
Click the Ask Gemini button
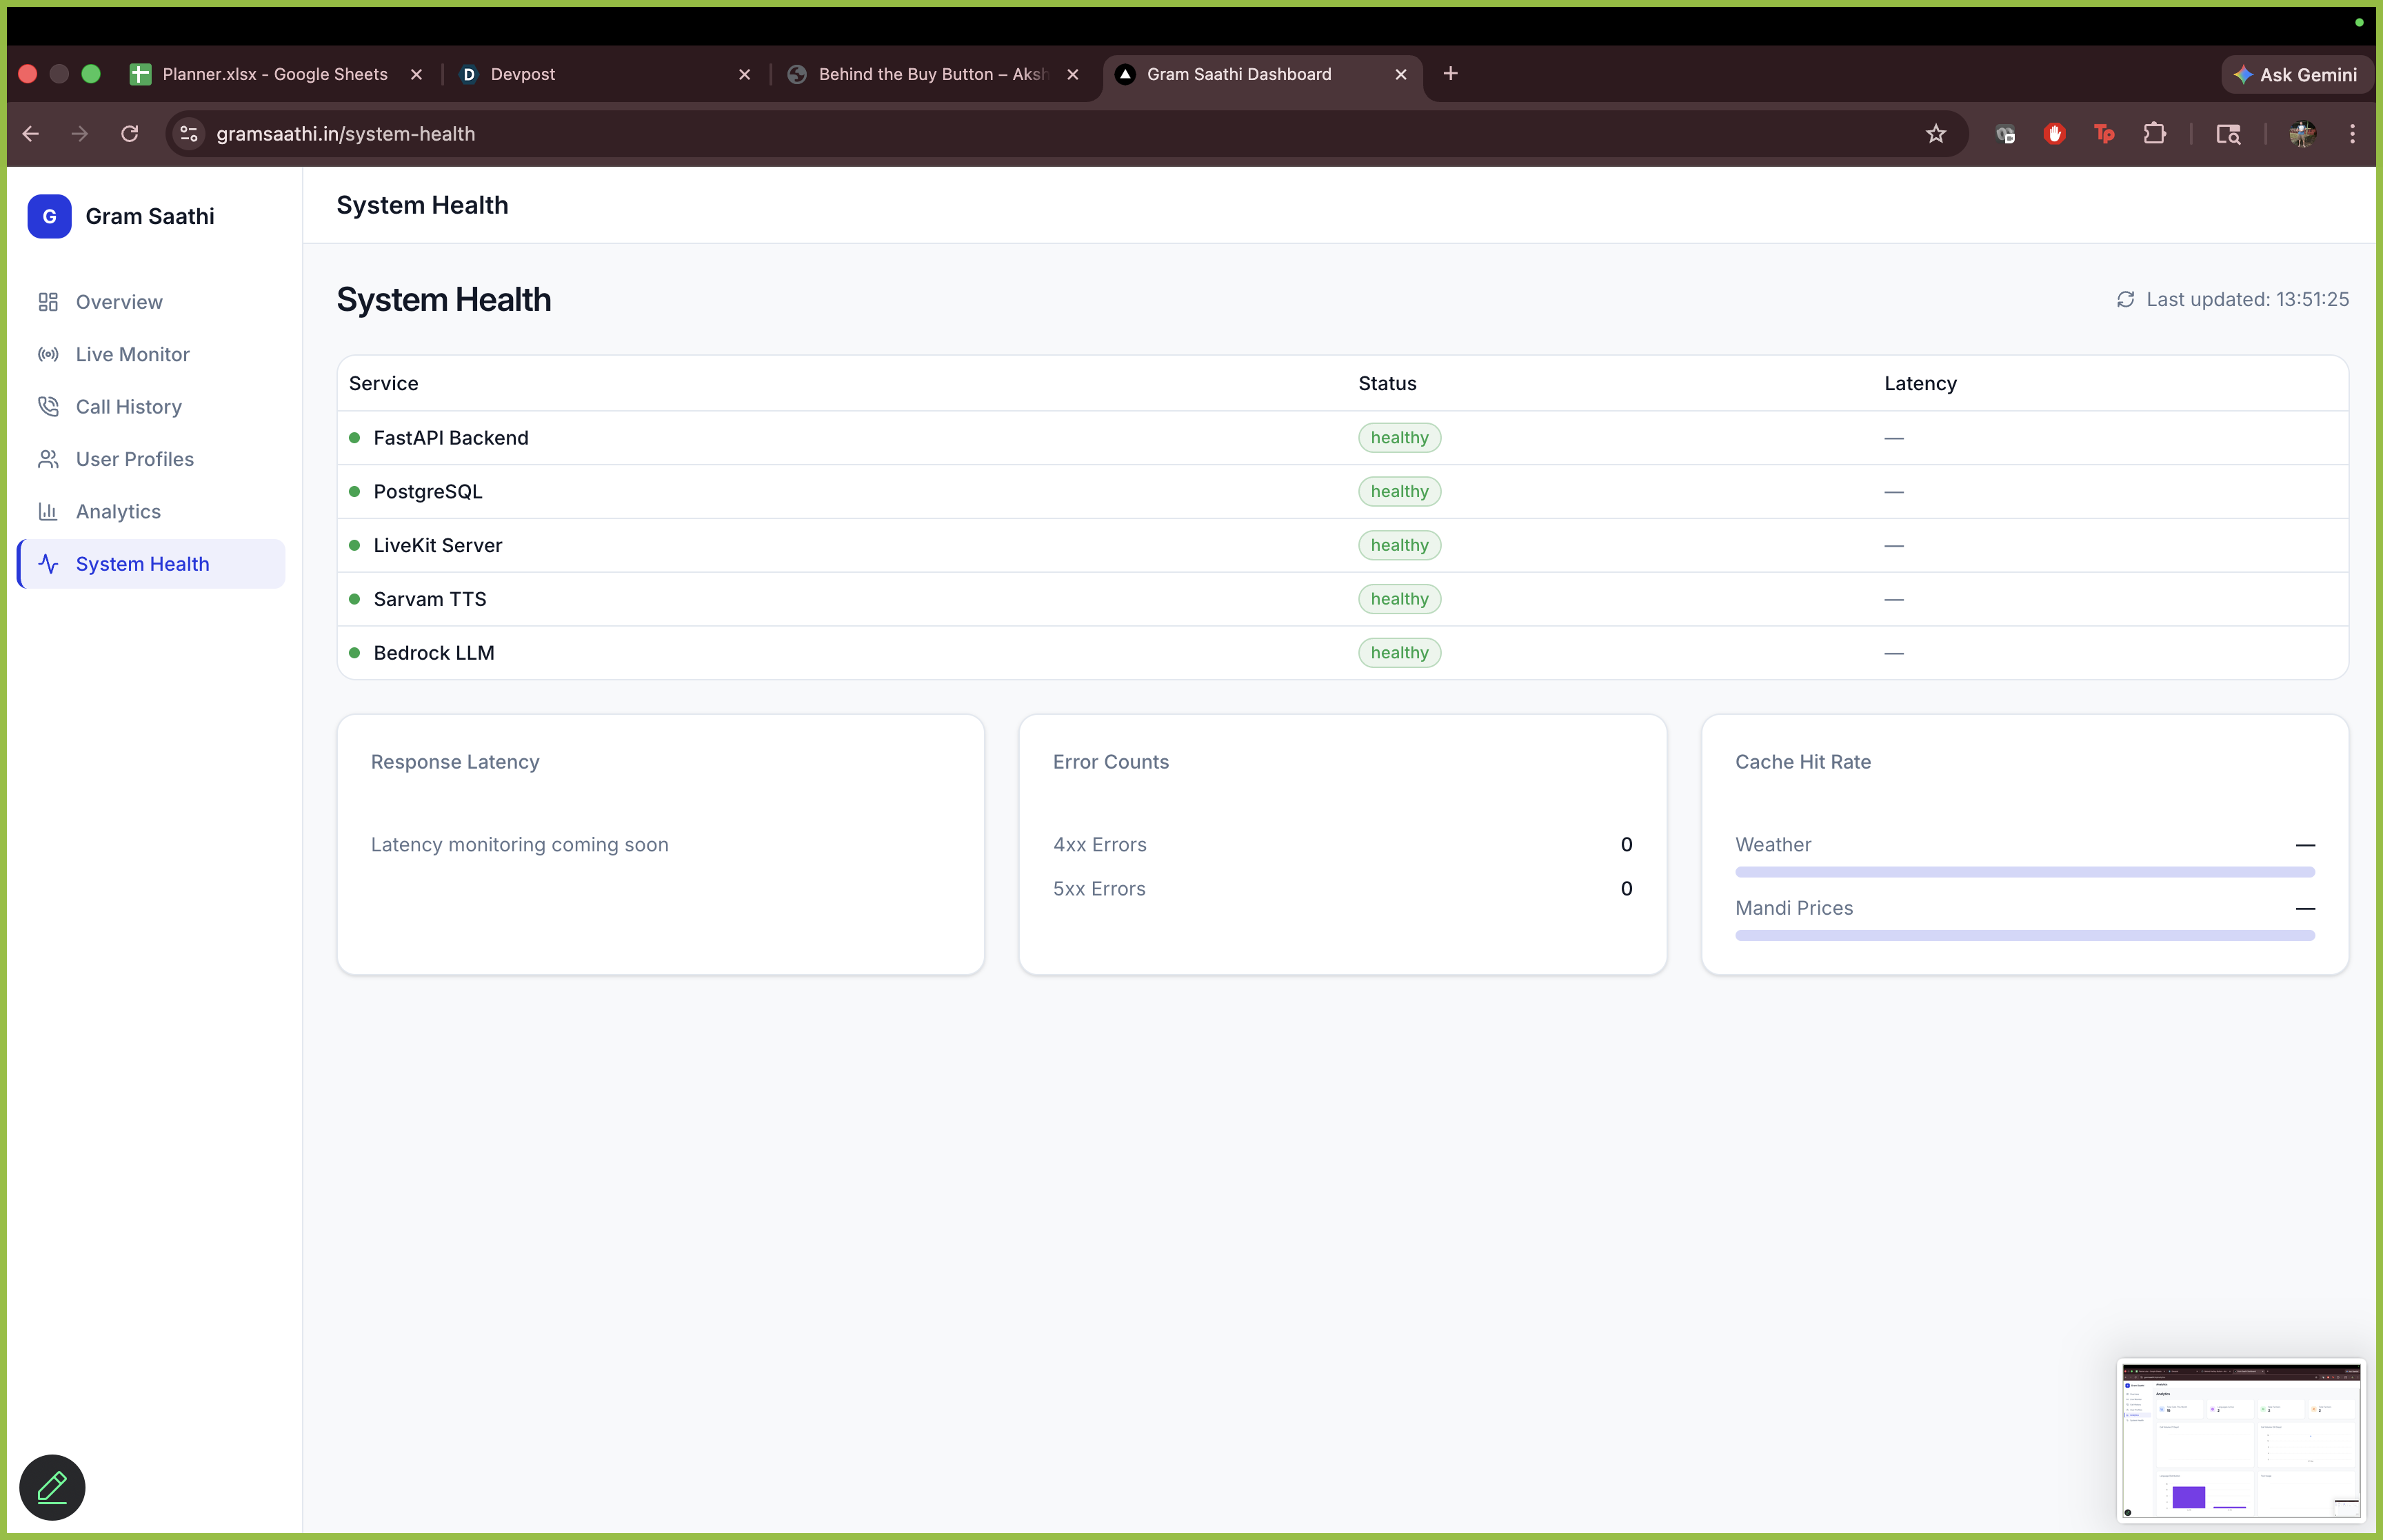coord(2296,75)
